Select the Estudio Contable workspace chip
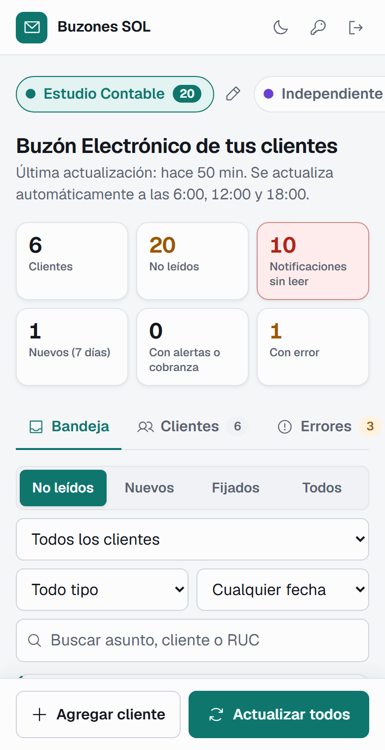 115,94
